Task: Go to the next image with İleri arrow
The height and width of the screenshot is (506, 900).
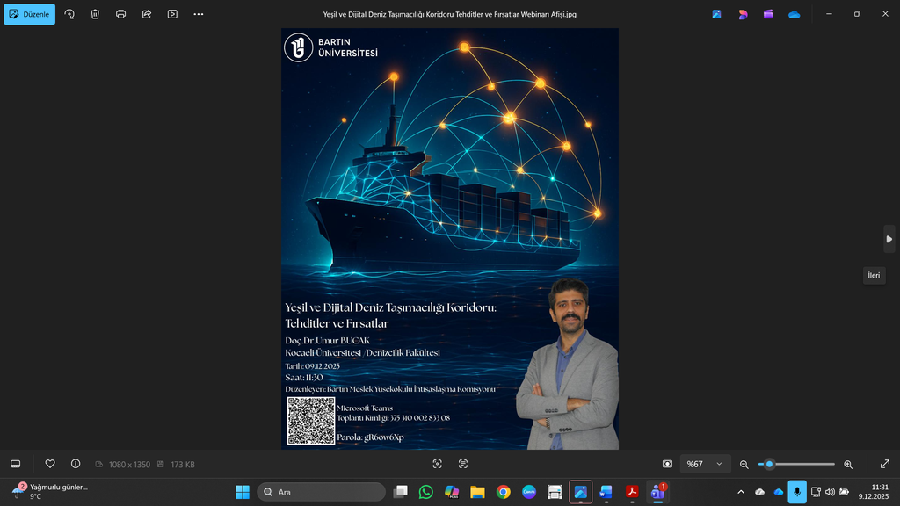Action: coord(889,238)
